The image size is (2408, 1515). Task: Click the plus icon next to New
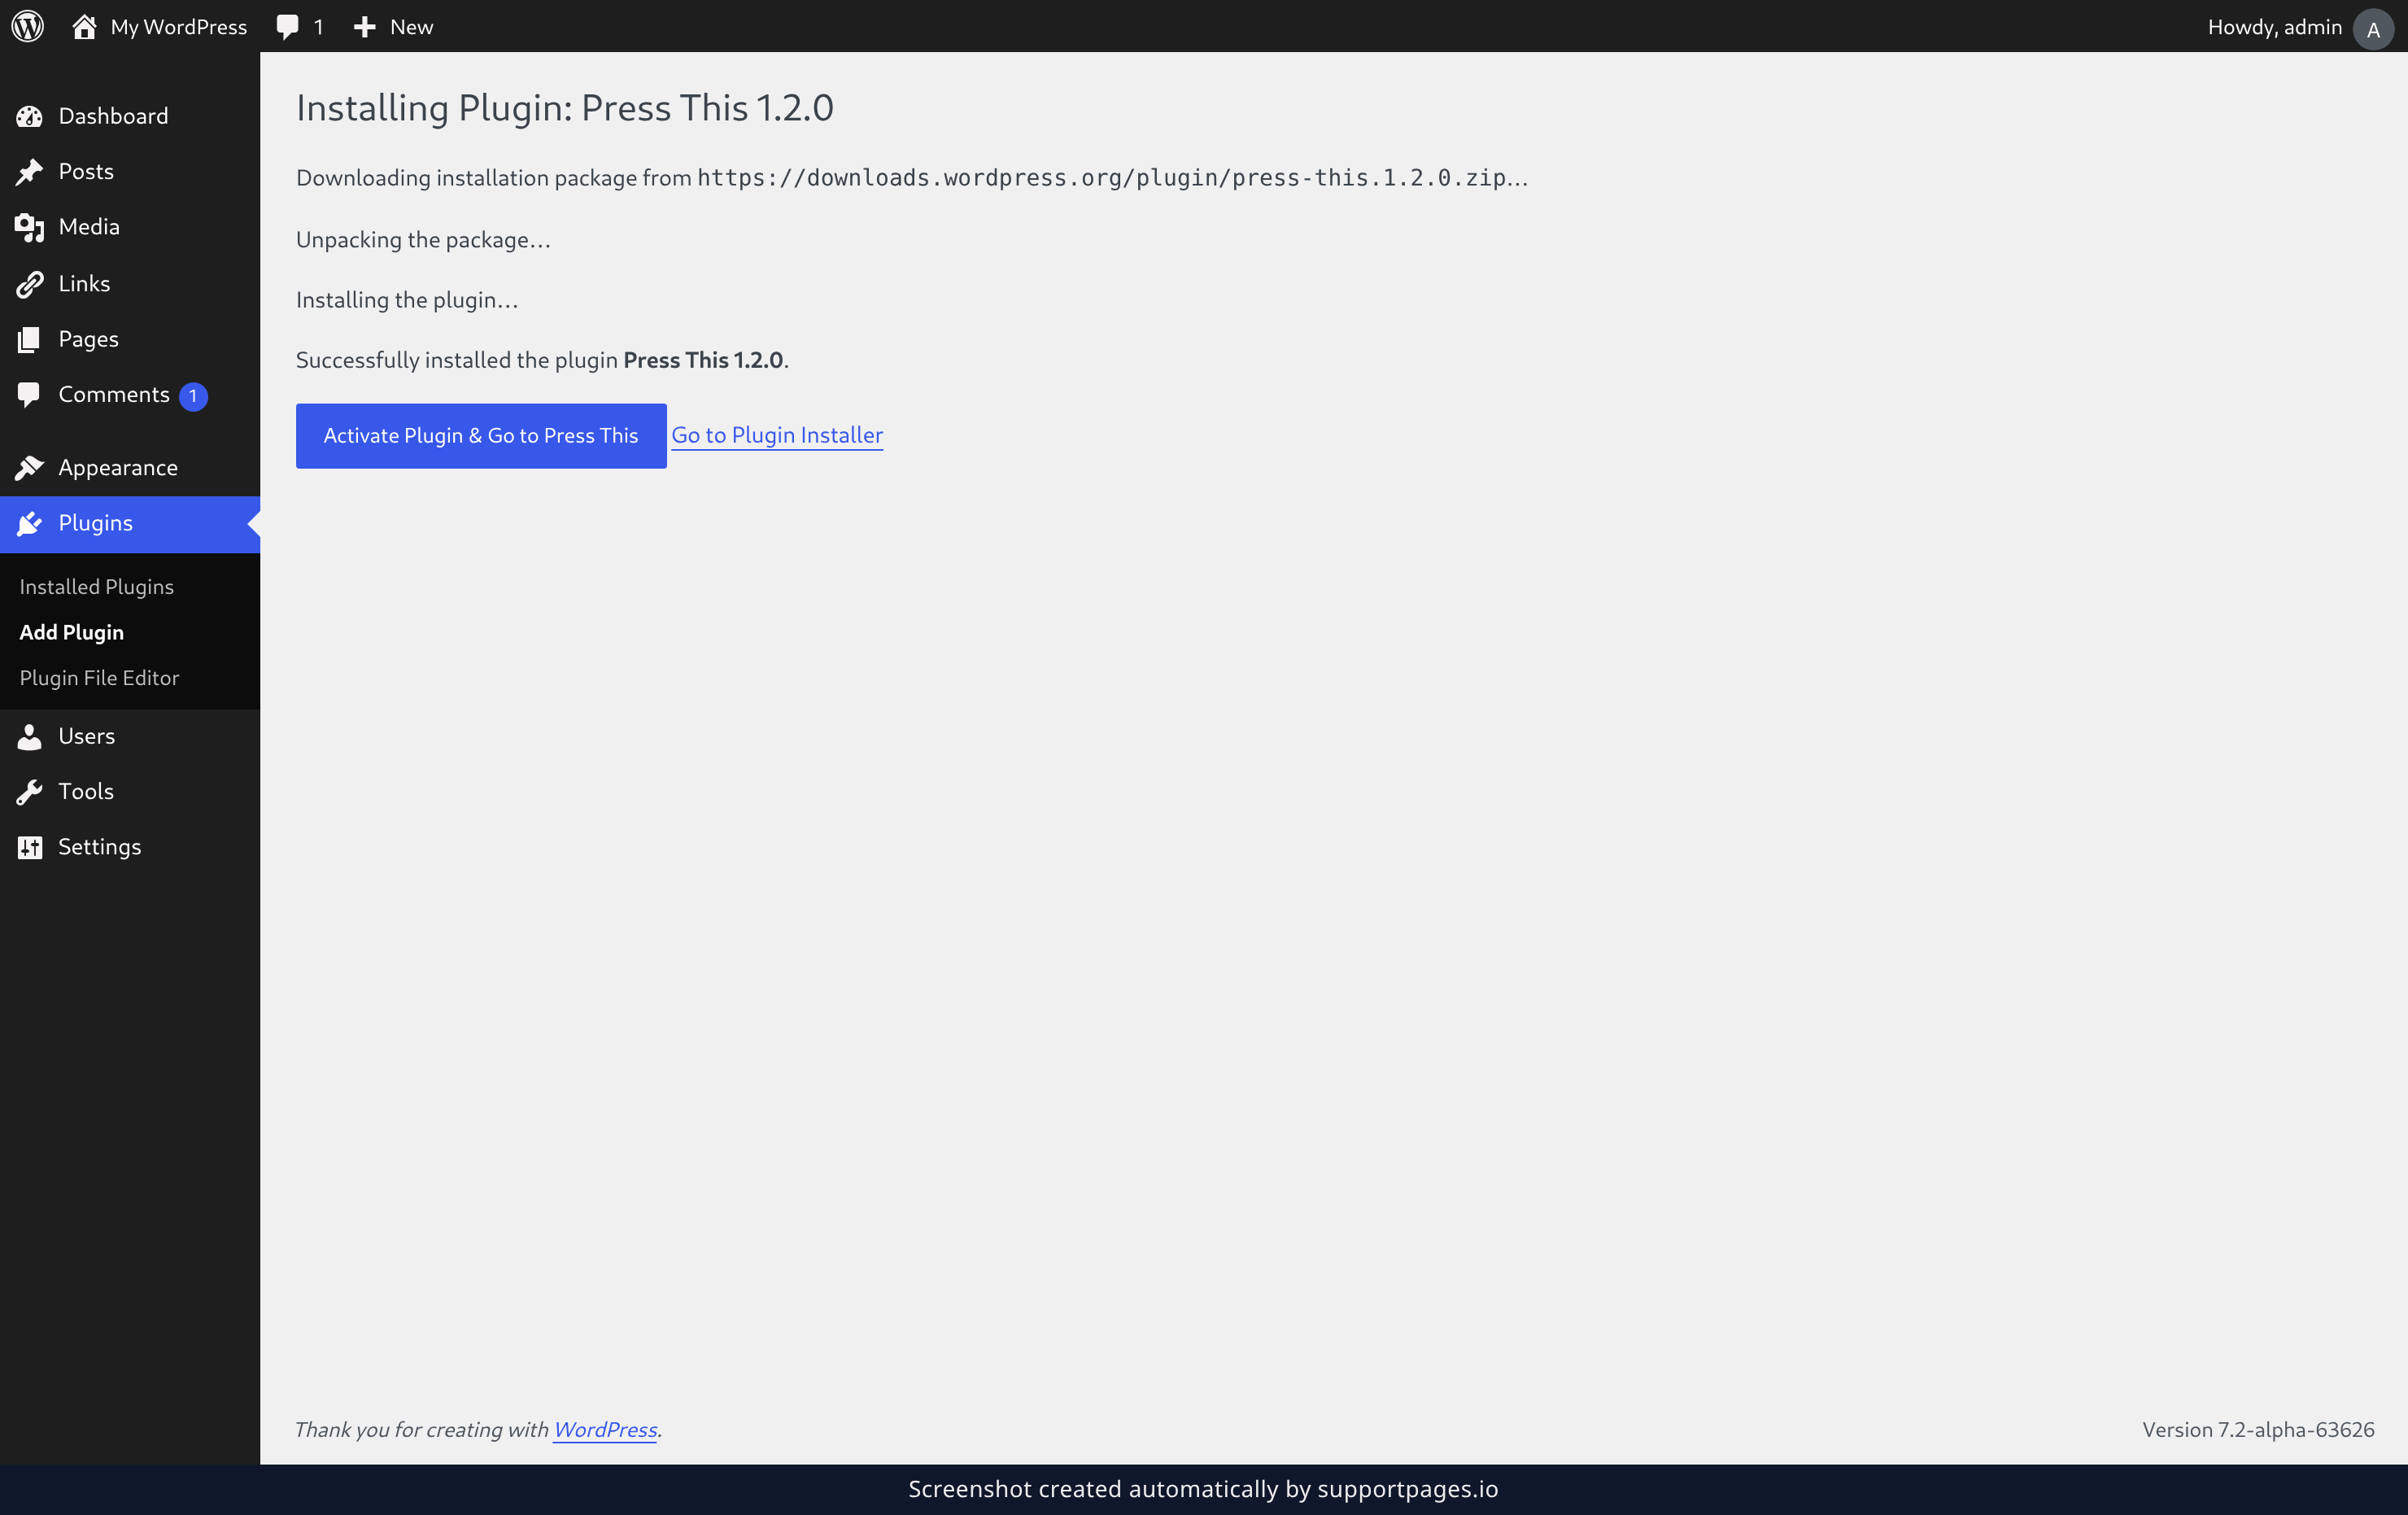pos(365,27)
